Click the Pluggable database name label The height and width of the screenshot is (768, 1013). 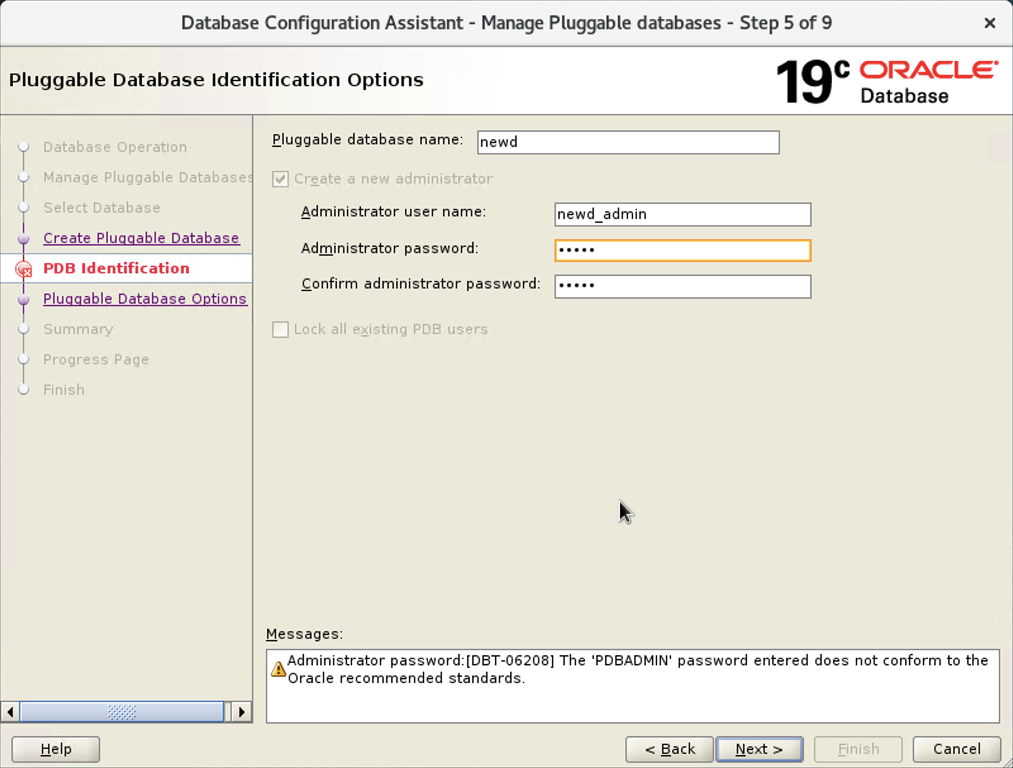[367, 140]
